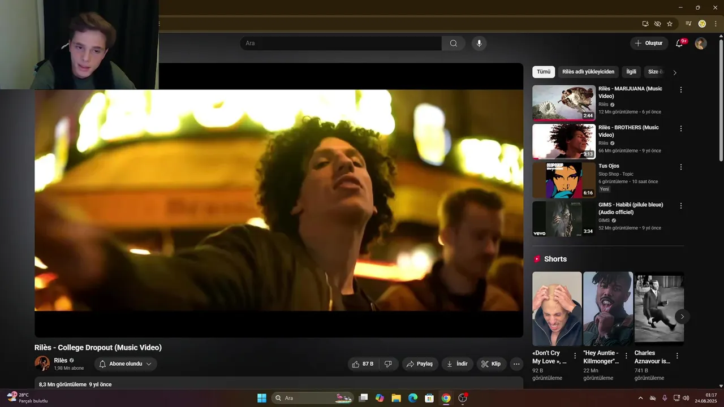Open options menu for Rilès - MARIJUANA video
The image size is (724, 407).
(x=681, y=90)
